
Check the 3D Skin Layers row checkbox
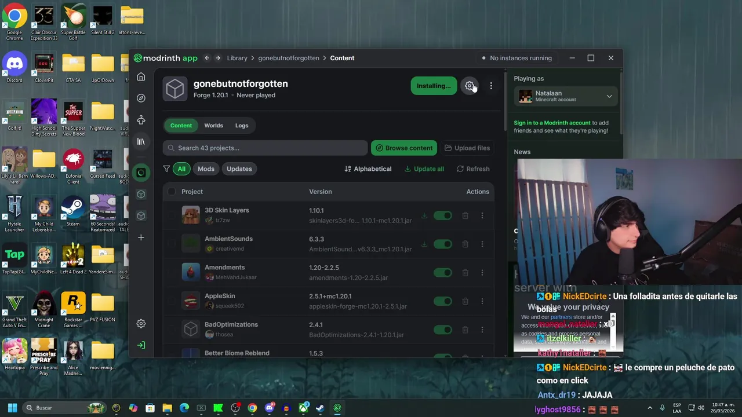pyautogui.click(x=172, y=215)
